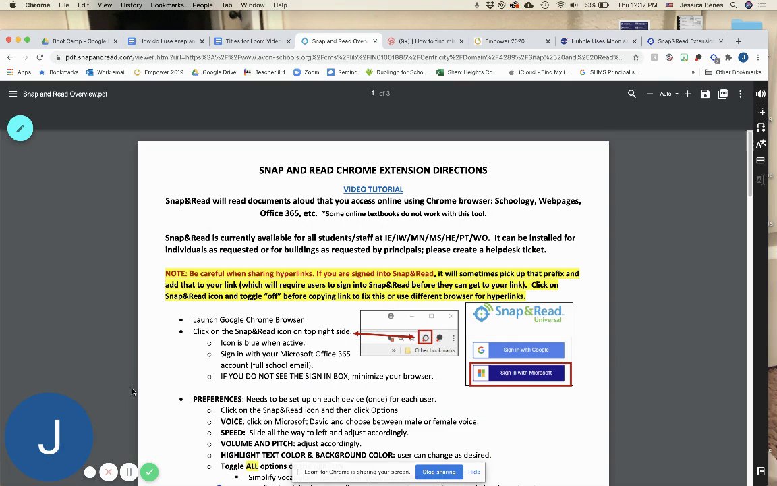Open a new Chrome tab
This screenshot has height=486, width=777.
pos(739,41)
